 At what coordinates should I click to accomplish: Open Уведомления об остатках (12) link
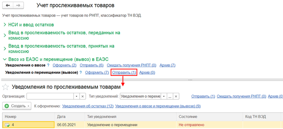(88, 106)
